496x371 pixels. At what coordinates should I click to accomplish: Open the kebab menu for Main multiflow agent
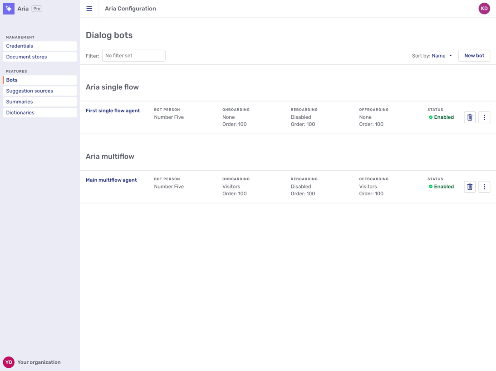(x=484, y=186)
